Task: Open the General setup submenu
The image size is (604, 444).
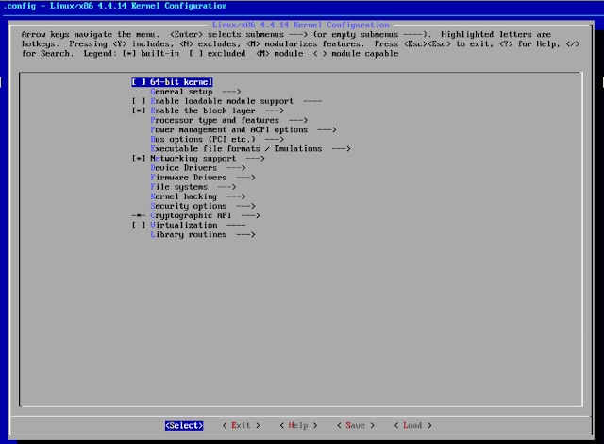Action: tap(195, 92)
